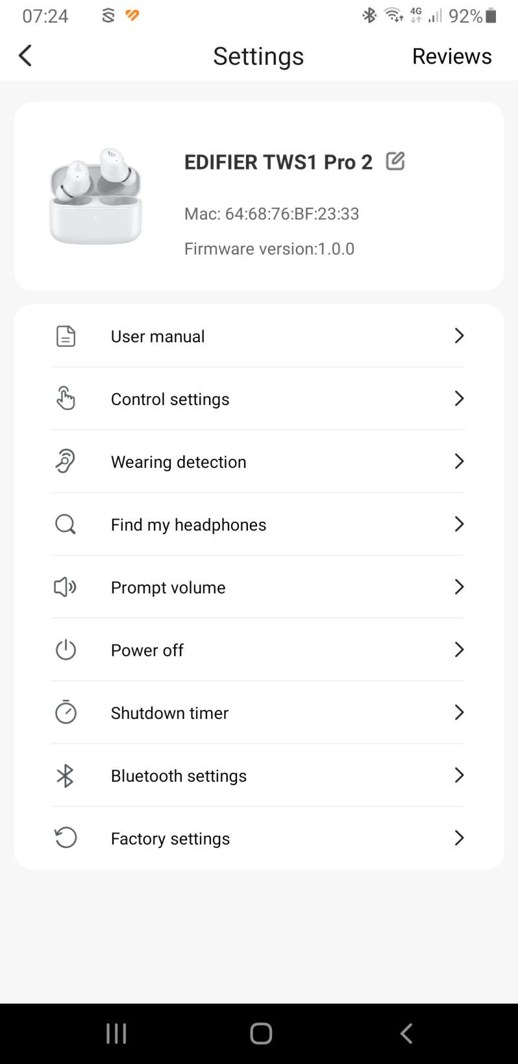Viewport: 518px width, 1064px height.
Task: Tap the EDIFIER earbuds product image
Action: (x=96, y=196)
